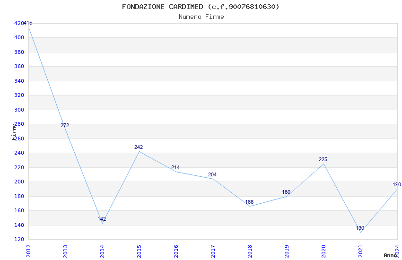
Task: Click the data label 225
Action: [x=323, y=159]
